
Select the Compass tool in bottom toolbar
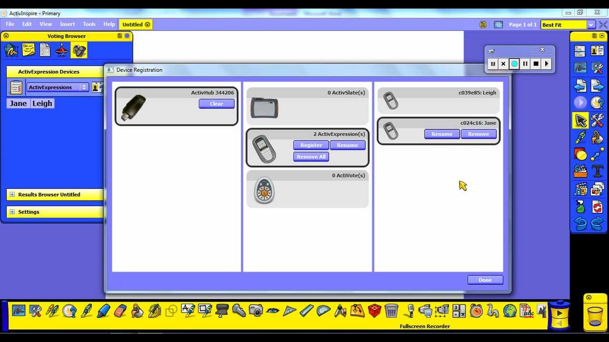(341, 311)
